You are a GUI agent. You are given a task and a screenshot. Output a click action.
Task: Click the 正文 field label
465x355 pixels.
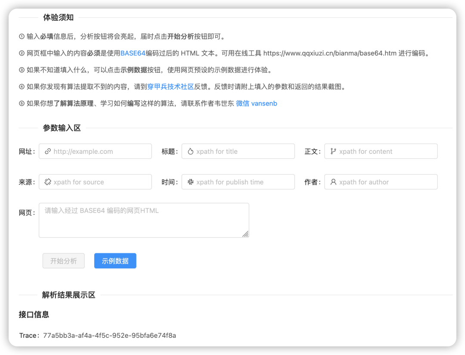point(313,151)
